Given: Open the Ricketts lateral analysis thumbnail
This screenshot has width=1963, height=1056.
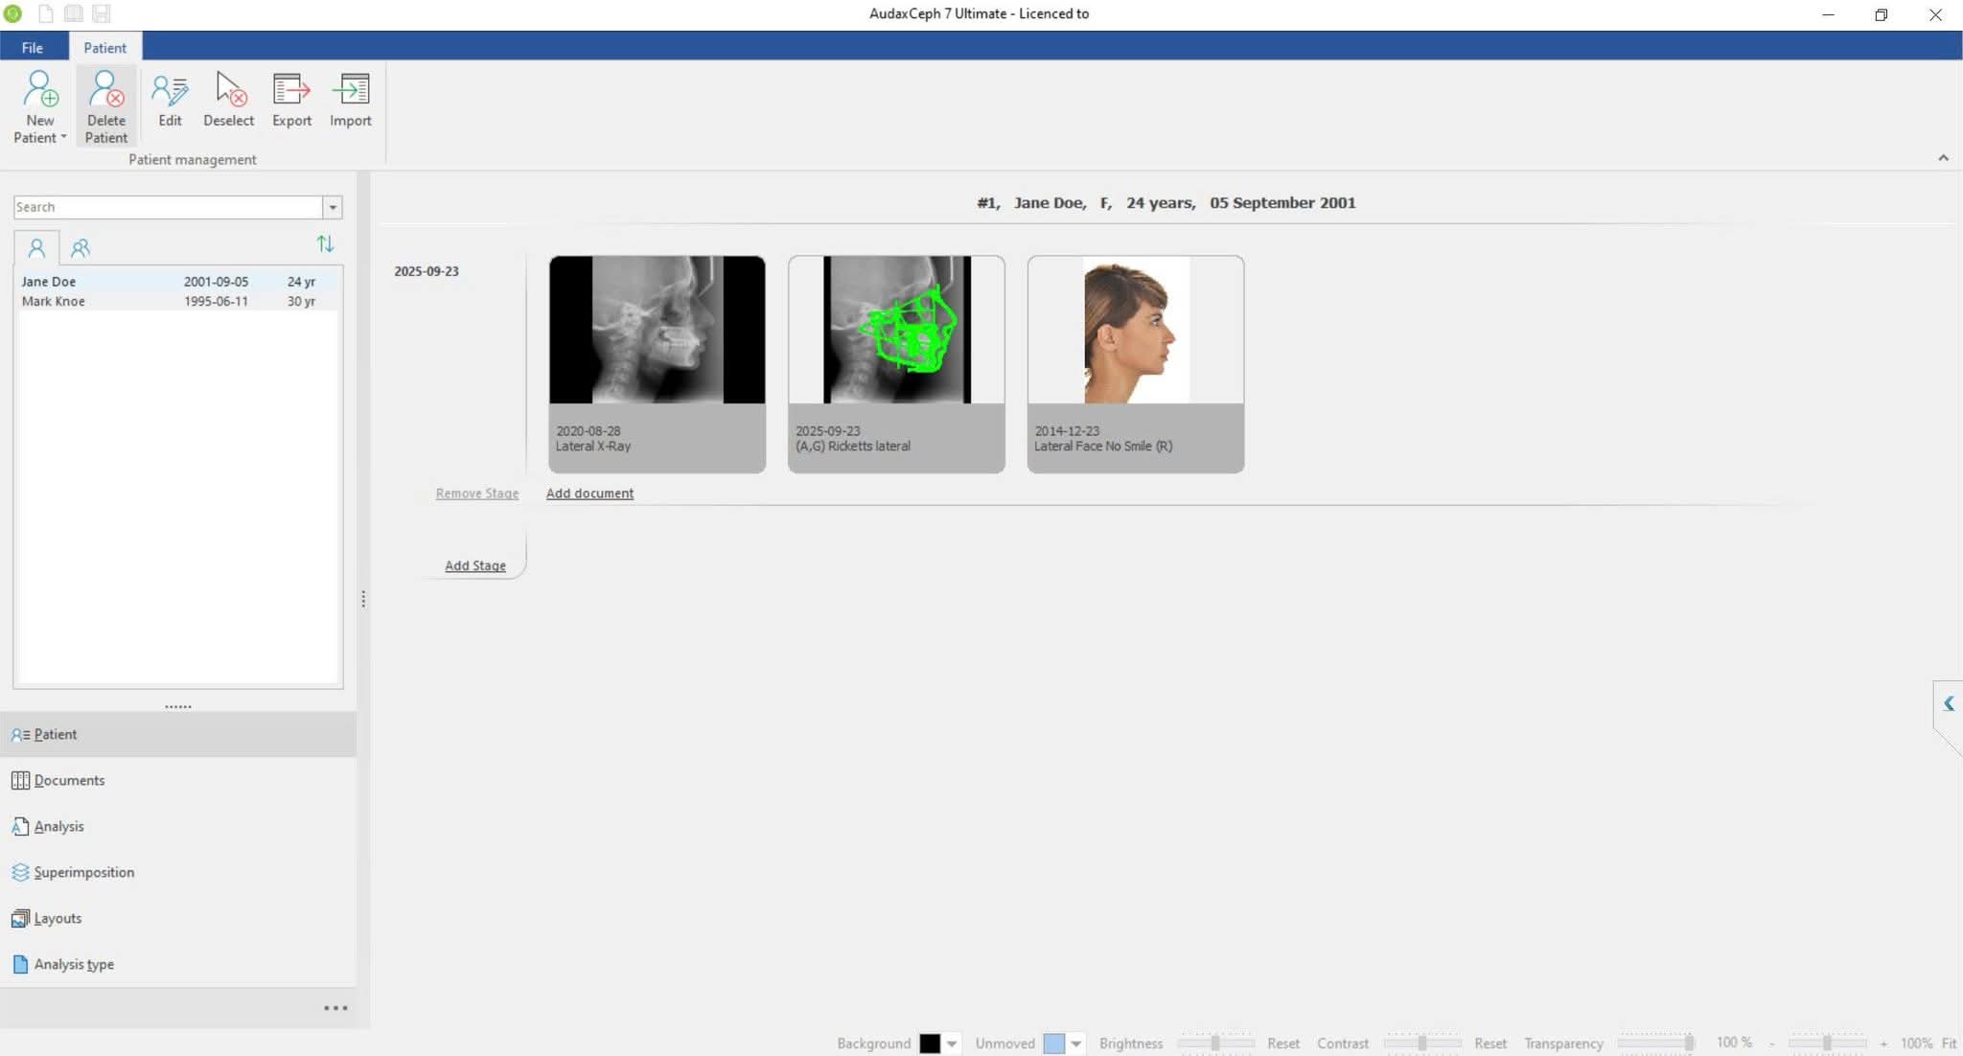Looking at the screenshot, I should coord(896,331).
